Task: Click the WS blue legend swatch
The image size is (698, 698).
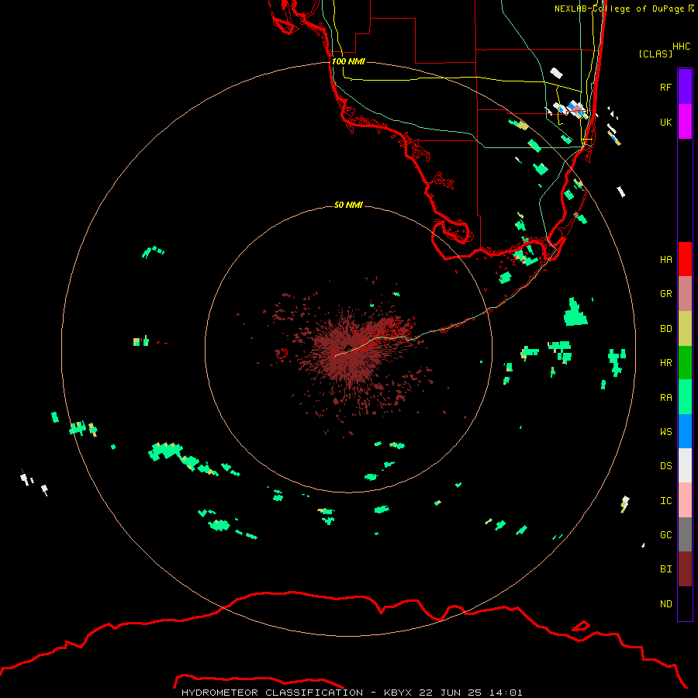Action: coord(685,431)
